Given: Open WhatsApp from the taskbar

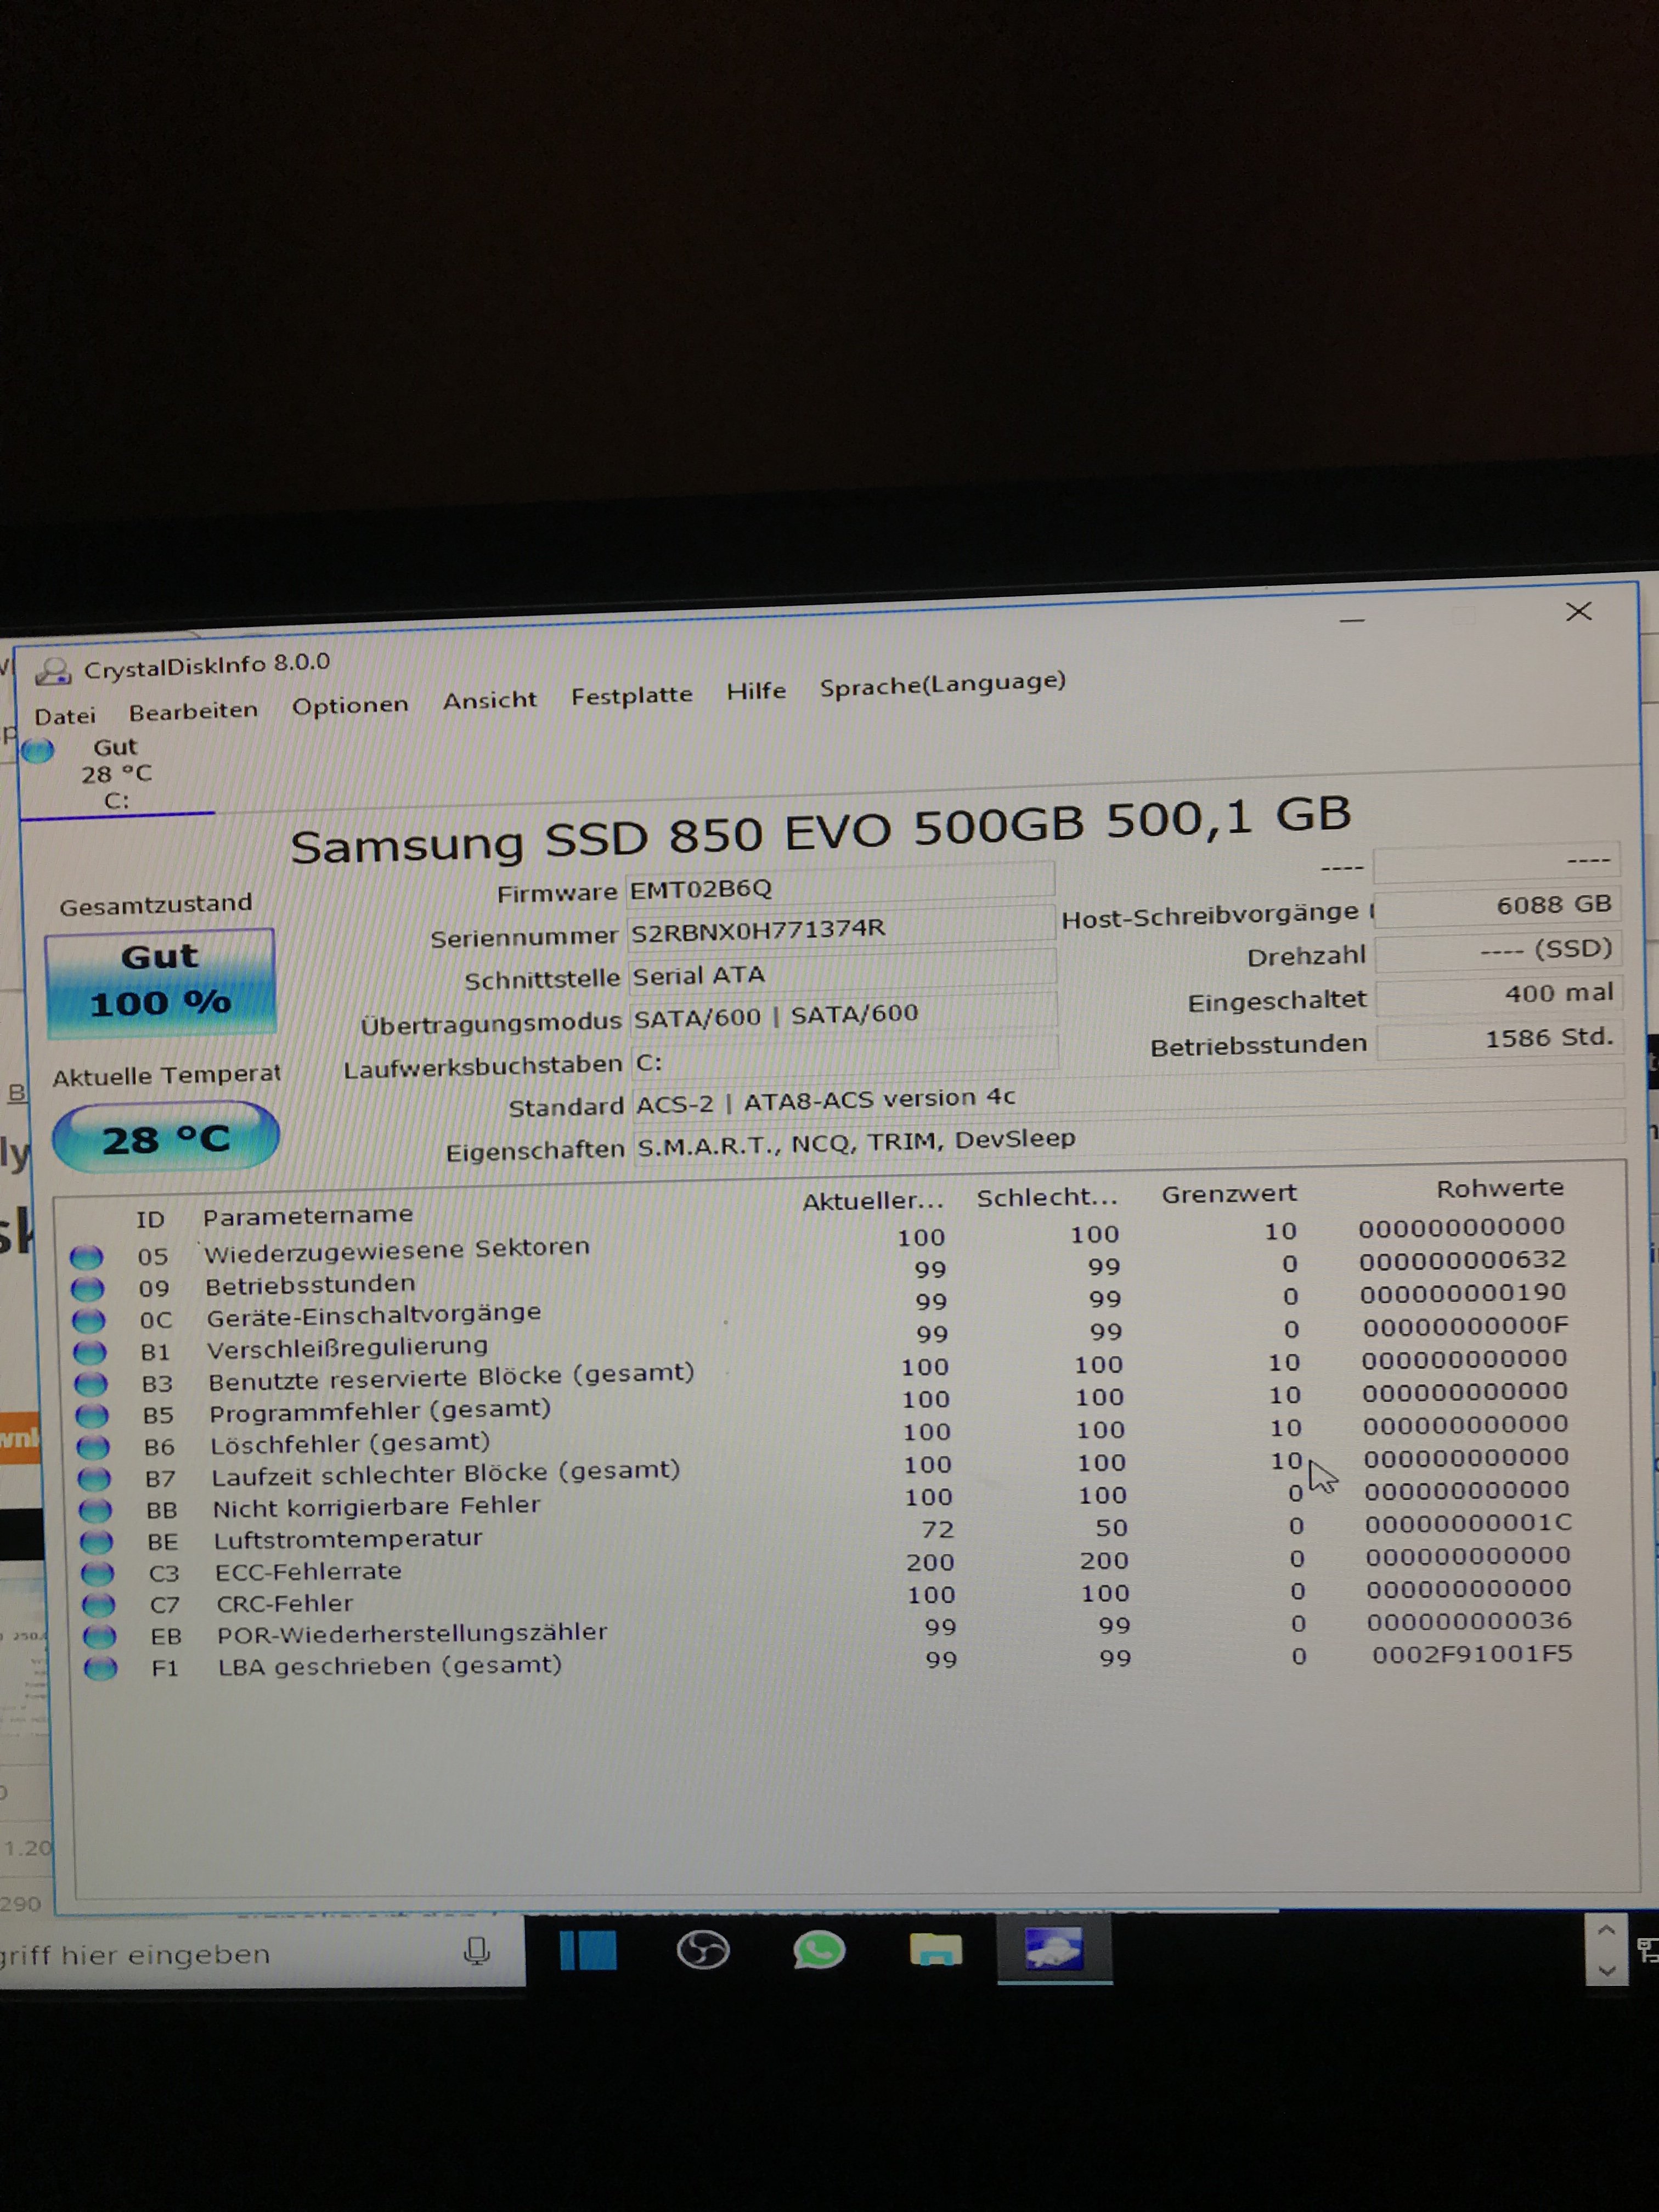Looking at the screenshot, I should 819,1950.
